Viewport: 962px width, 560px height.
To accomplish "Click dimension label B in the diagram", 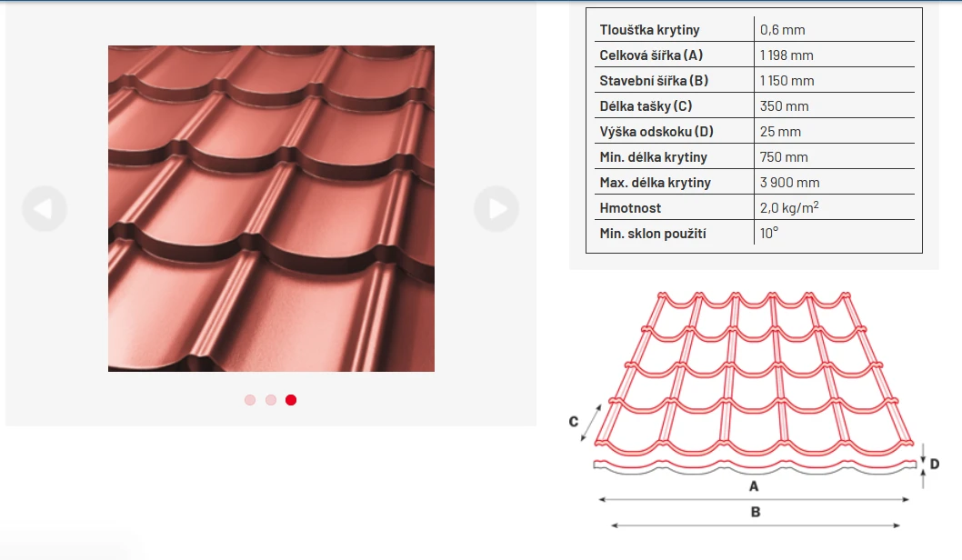I will point(755,512).
